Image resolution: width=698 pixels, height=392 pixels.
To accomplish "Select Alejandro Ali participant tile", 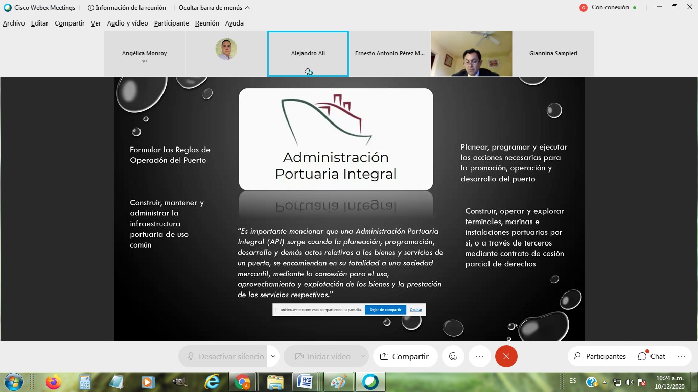I will tap(308, 54).
